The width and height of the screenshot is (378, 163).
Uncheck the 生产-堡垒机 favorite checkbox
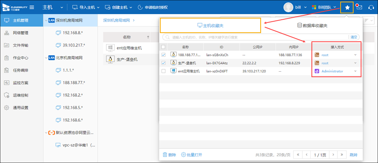point(163,63)
